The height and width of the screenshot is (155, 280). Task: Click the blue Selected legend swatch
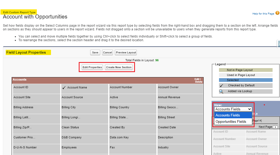[x=246, y=80]
